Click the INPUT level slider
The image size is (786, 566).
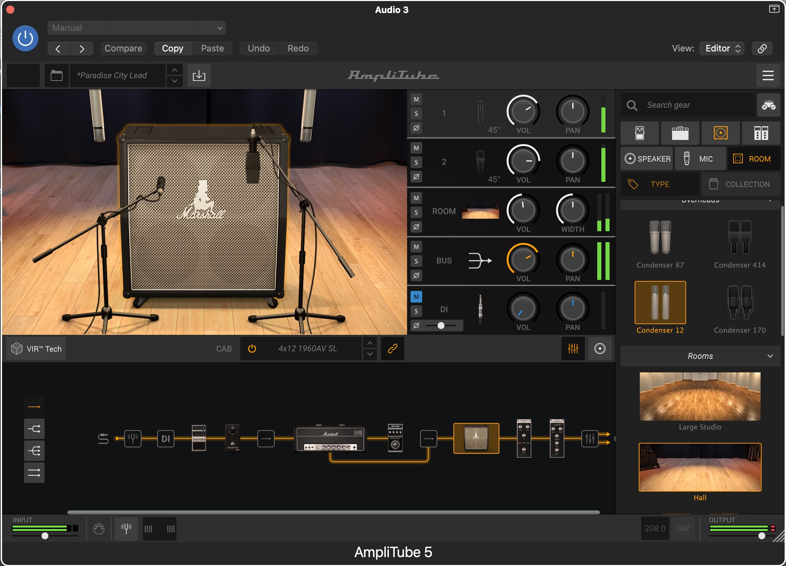click(x=45, y=536)
